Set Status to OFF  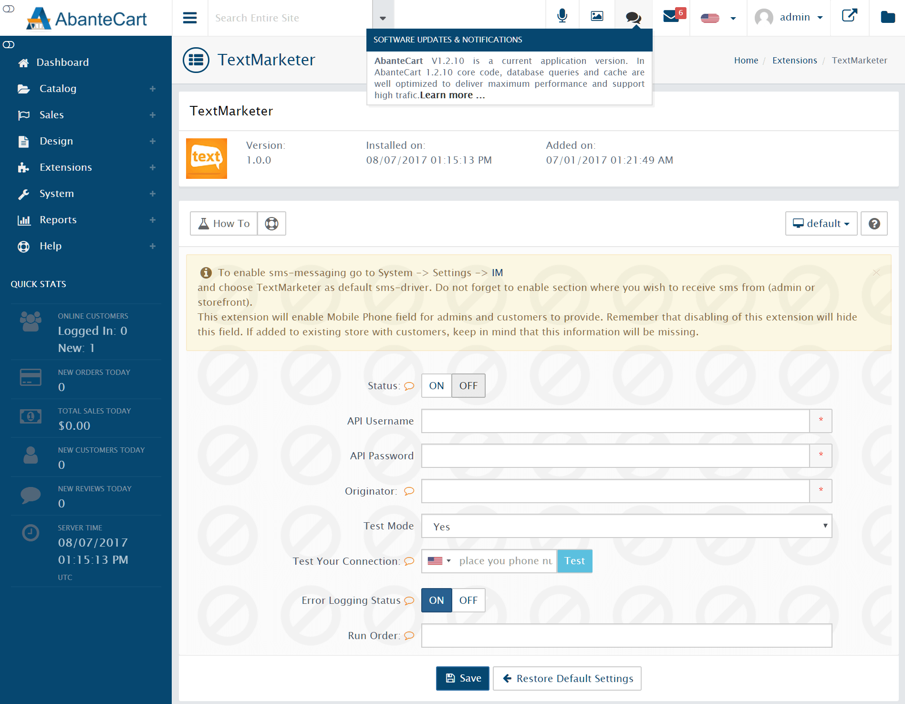[468, 386]
